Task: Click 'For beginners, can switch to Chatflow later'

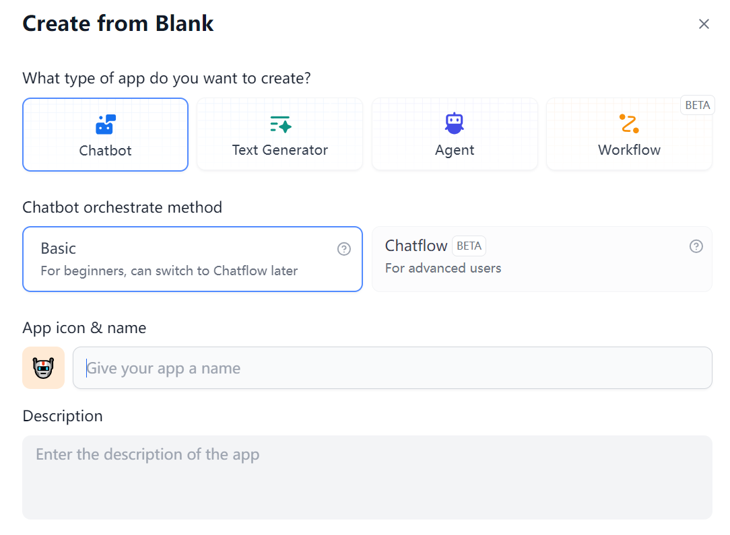Action: click(169, 271)
